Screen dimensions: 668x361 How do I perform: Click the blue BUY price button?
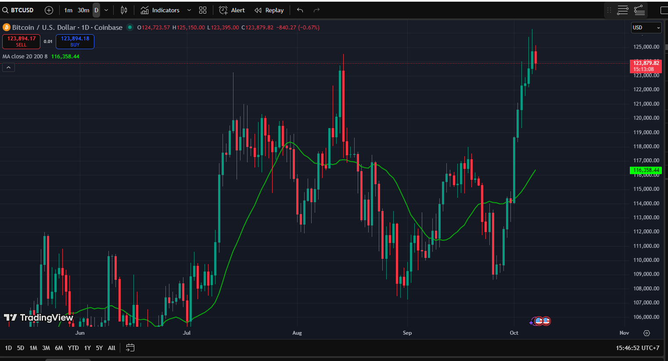(75, 42)
